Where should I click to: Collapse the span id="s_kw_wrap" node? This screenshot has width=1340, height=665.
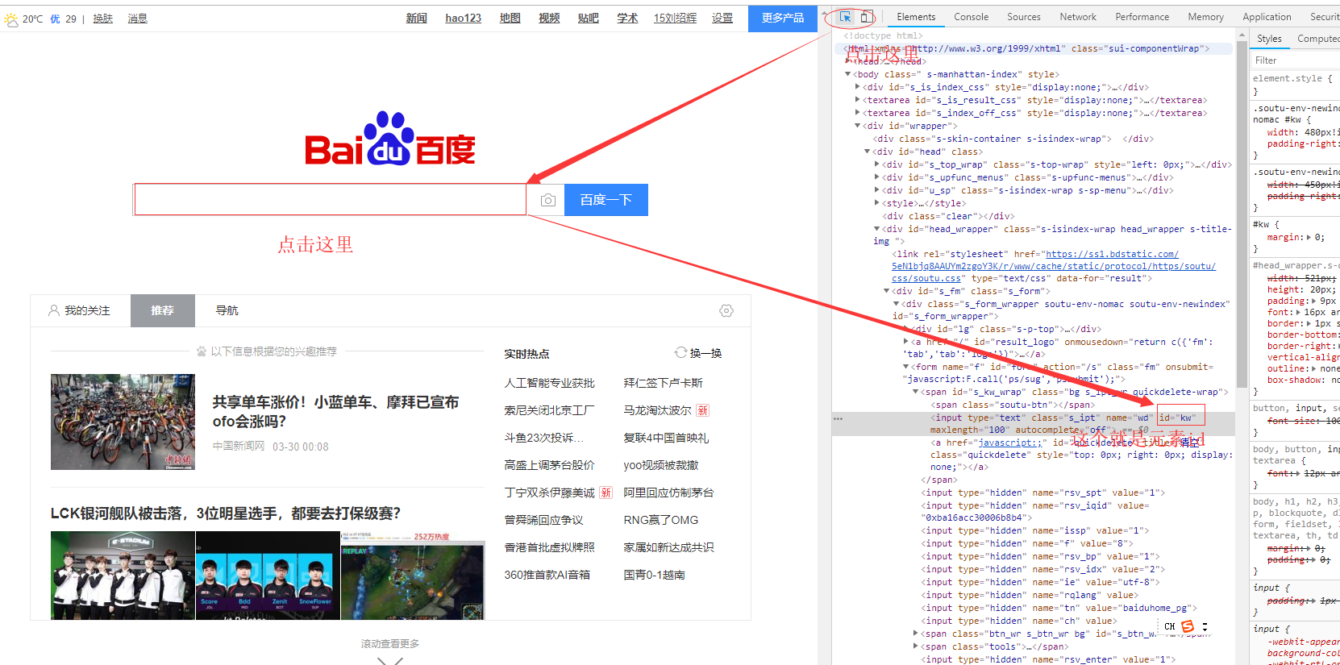coord(916,392)
